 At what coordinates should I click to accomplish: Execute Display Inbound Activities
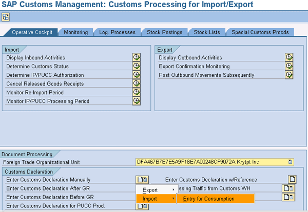tap(136, 57)
